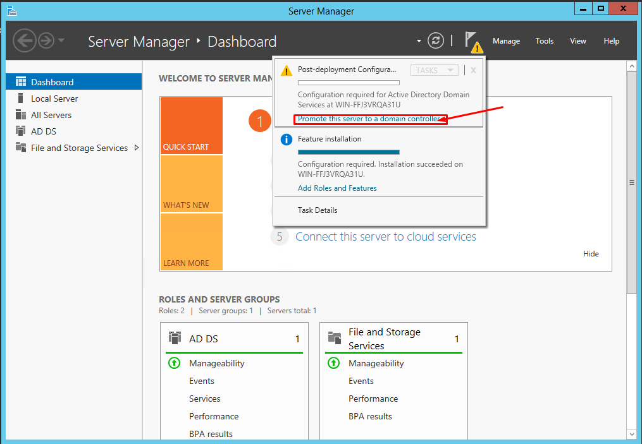642x444 pixels.
Task: Open BPA results in File and Storage Services tile
Action: [x=370, y=416]
